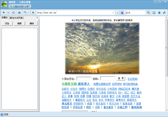Open the 少年百科 link
The image size is (168, 117).
click(x=112, y=89)
